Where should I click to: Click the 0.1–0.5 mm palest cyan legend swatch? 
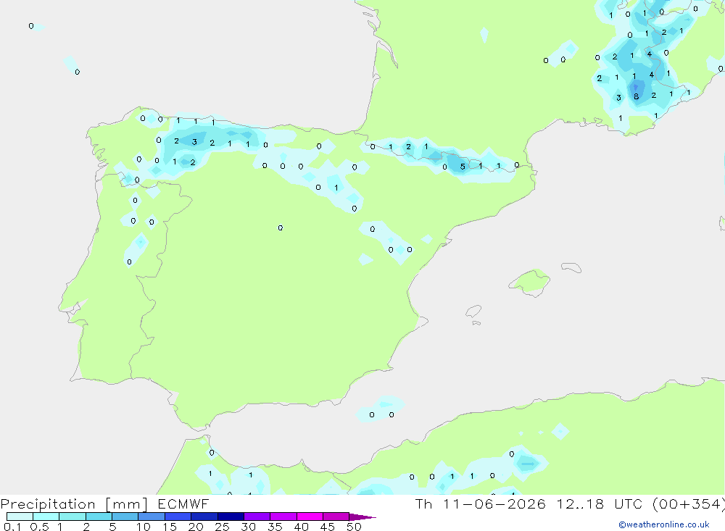[x=20, y=517]
